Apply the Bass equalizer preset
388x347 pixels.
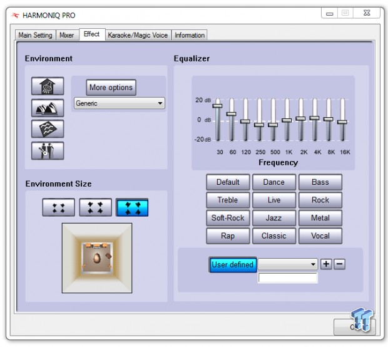[320, 182]
